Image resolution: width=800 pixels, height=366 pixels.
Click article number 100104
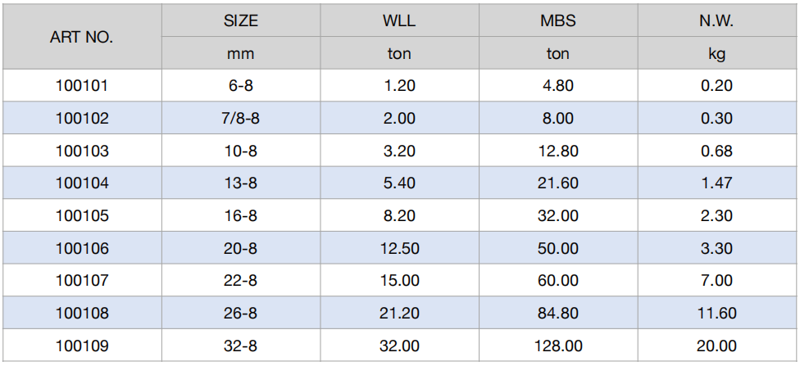82,183
